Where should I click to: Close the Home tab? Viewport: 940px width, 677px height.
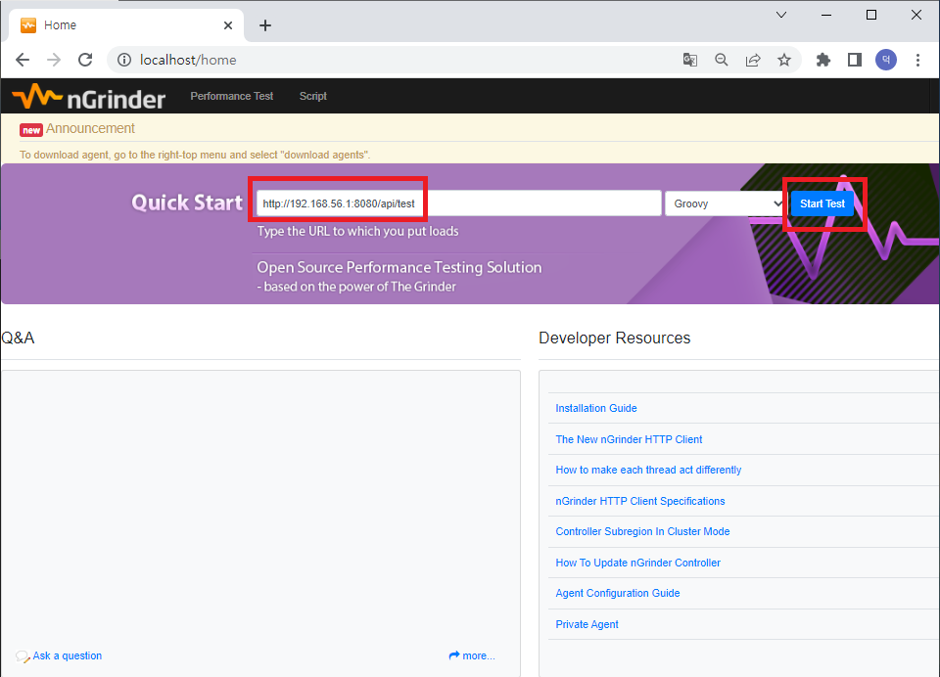pos(228,25)
